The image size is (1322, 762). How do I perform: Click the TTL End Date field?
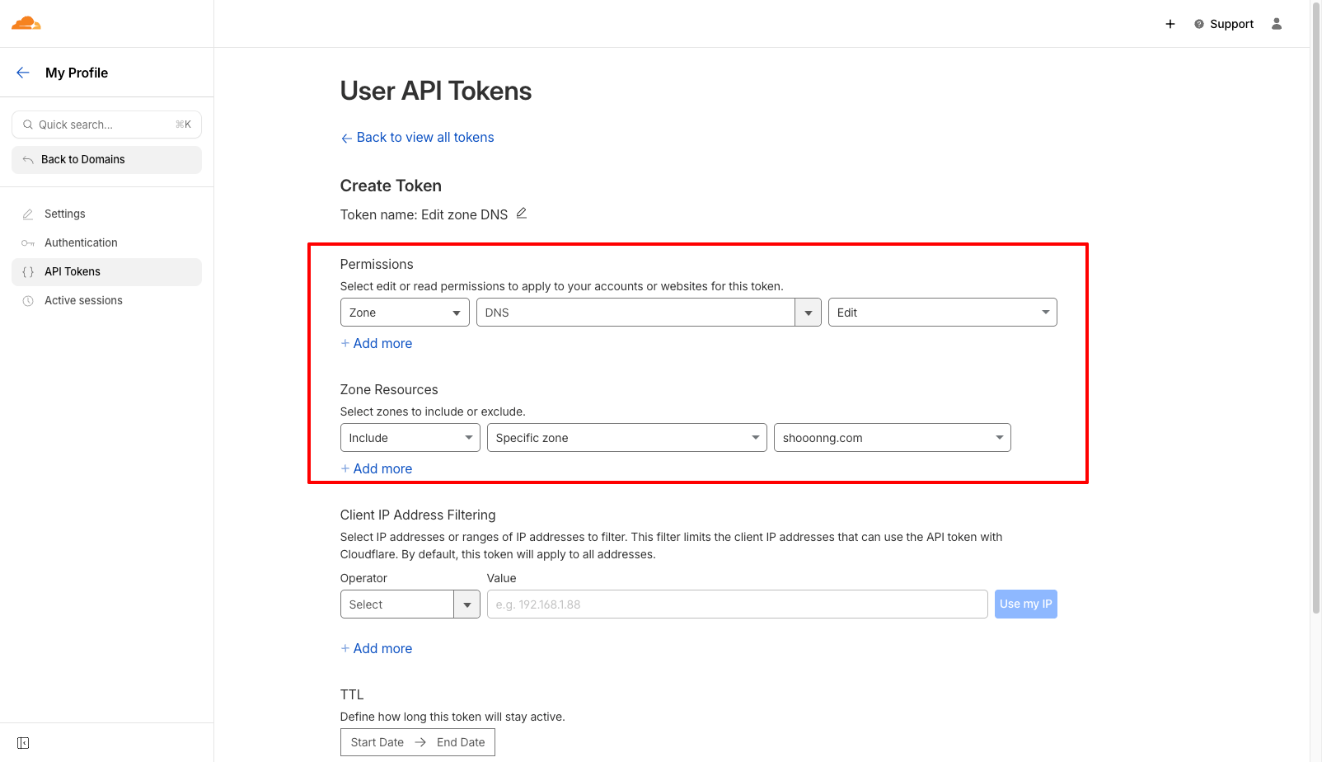[x=461, y=742]
